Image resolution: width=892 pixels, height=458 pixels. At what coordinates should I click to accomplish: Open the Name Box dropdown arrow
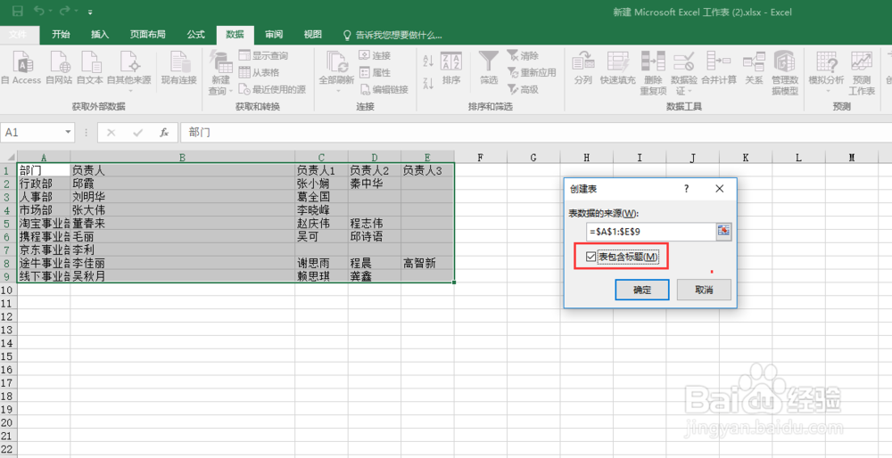pyautogui.click(x=69, y=133)
